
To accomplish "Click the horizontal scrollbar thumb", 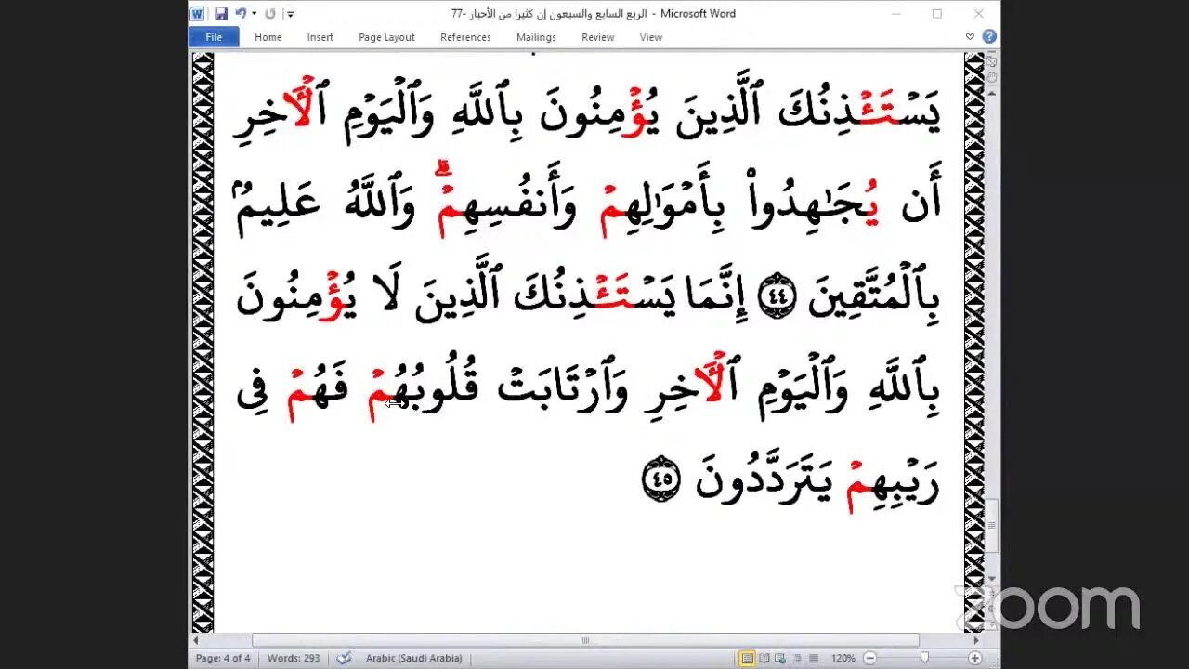I will pos(585,640).
